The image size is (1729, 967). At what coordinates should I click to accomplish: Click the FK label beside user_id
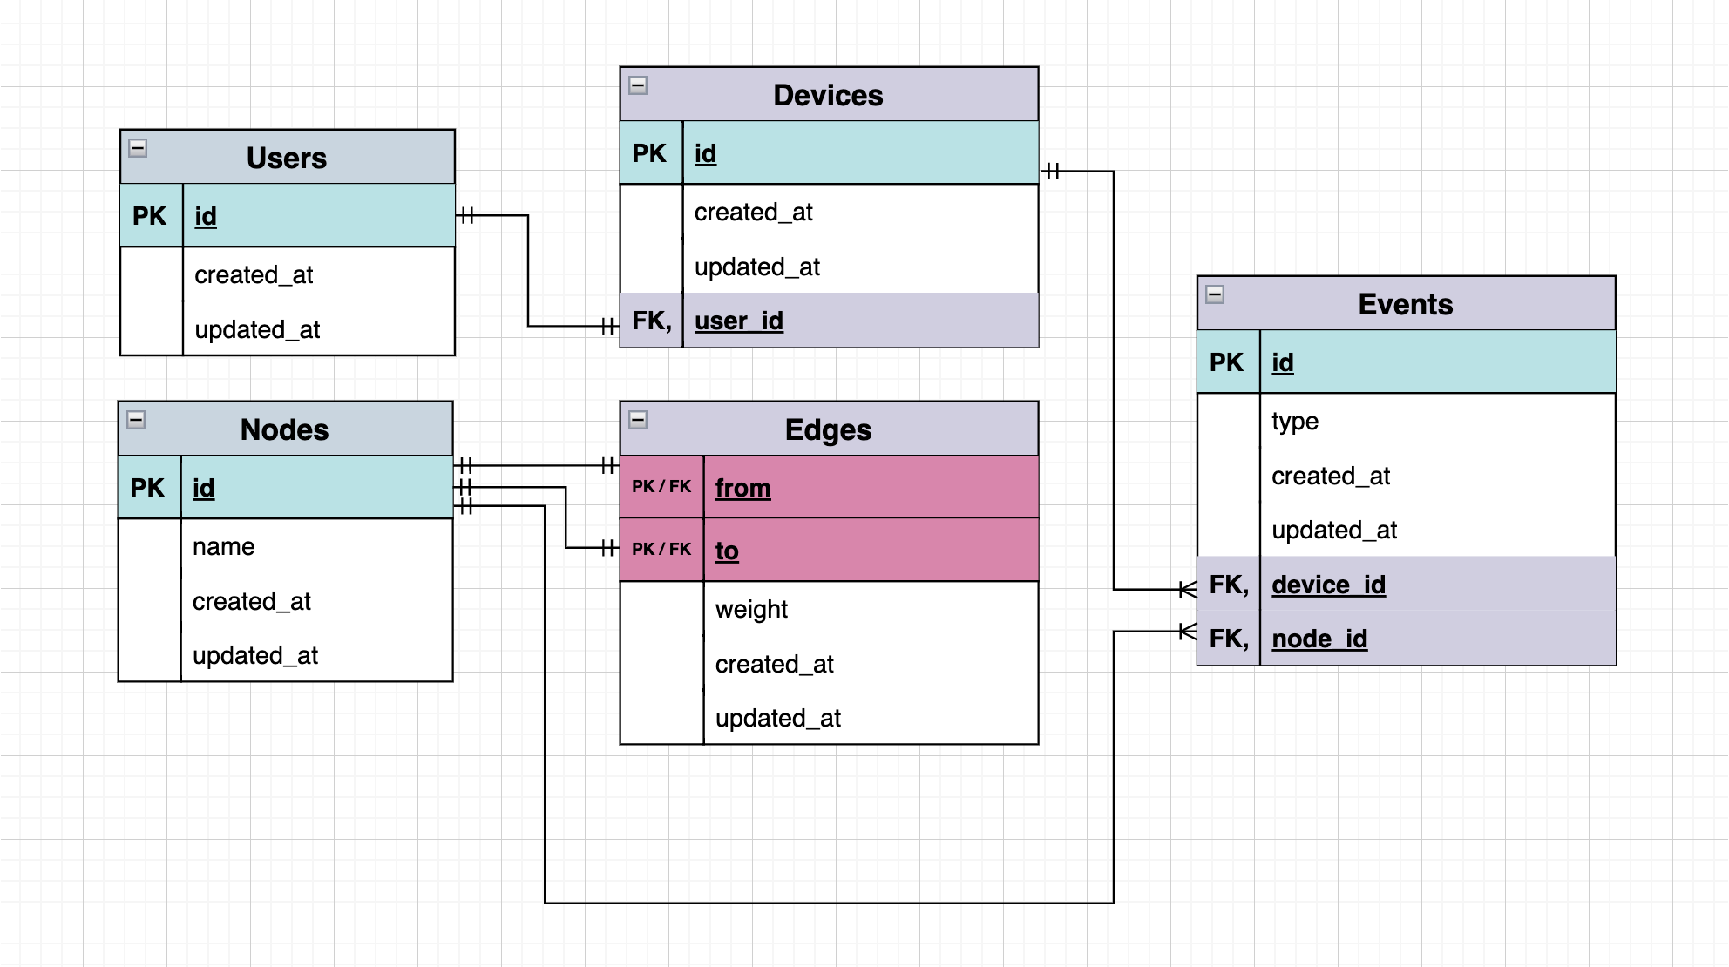tap(652, 321)
